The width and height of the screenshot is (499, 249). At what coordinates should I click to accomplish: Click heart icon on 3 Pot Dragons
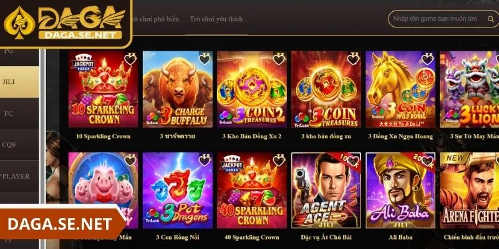pyautogui.click(x=205, y=160)
